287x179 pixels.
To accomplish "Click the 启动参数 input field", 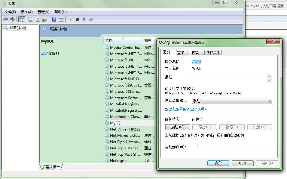I will 235,147.
